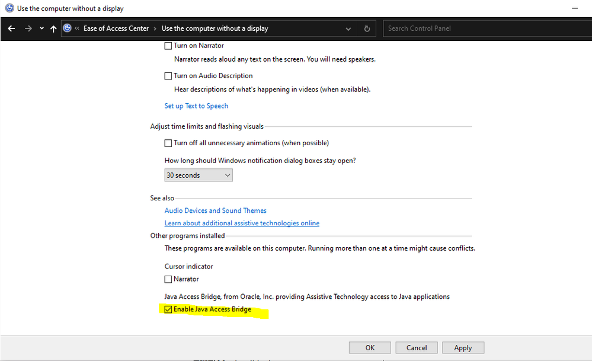Go up one level with Up arrow
Viewport: 592px width, 361px height.
point(53,28)
